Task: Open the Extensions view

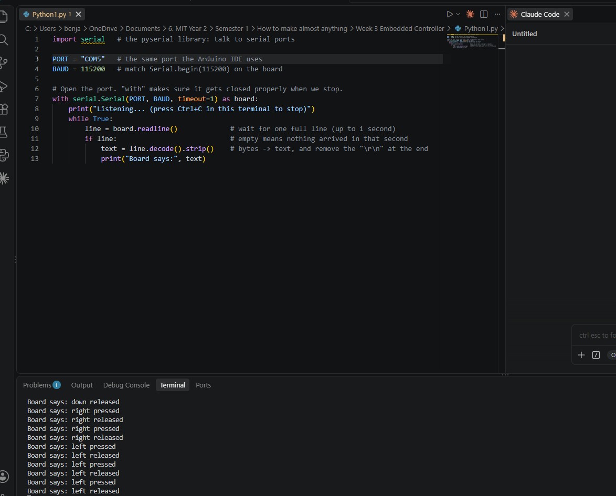Action: click(x=3, y=109)
